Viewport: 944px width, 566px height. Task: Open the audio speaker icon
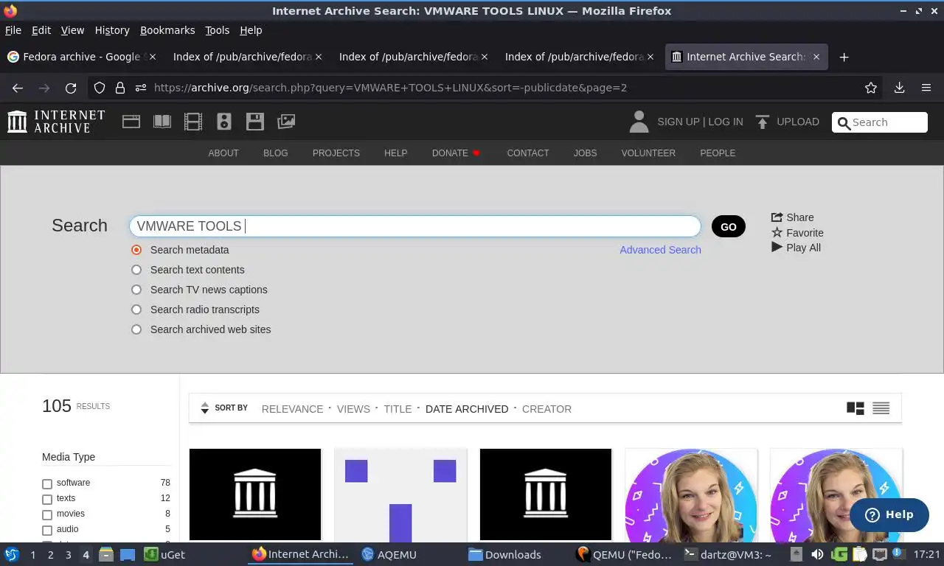pyautogui.click(x=224, y=122)
